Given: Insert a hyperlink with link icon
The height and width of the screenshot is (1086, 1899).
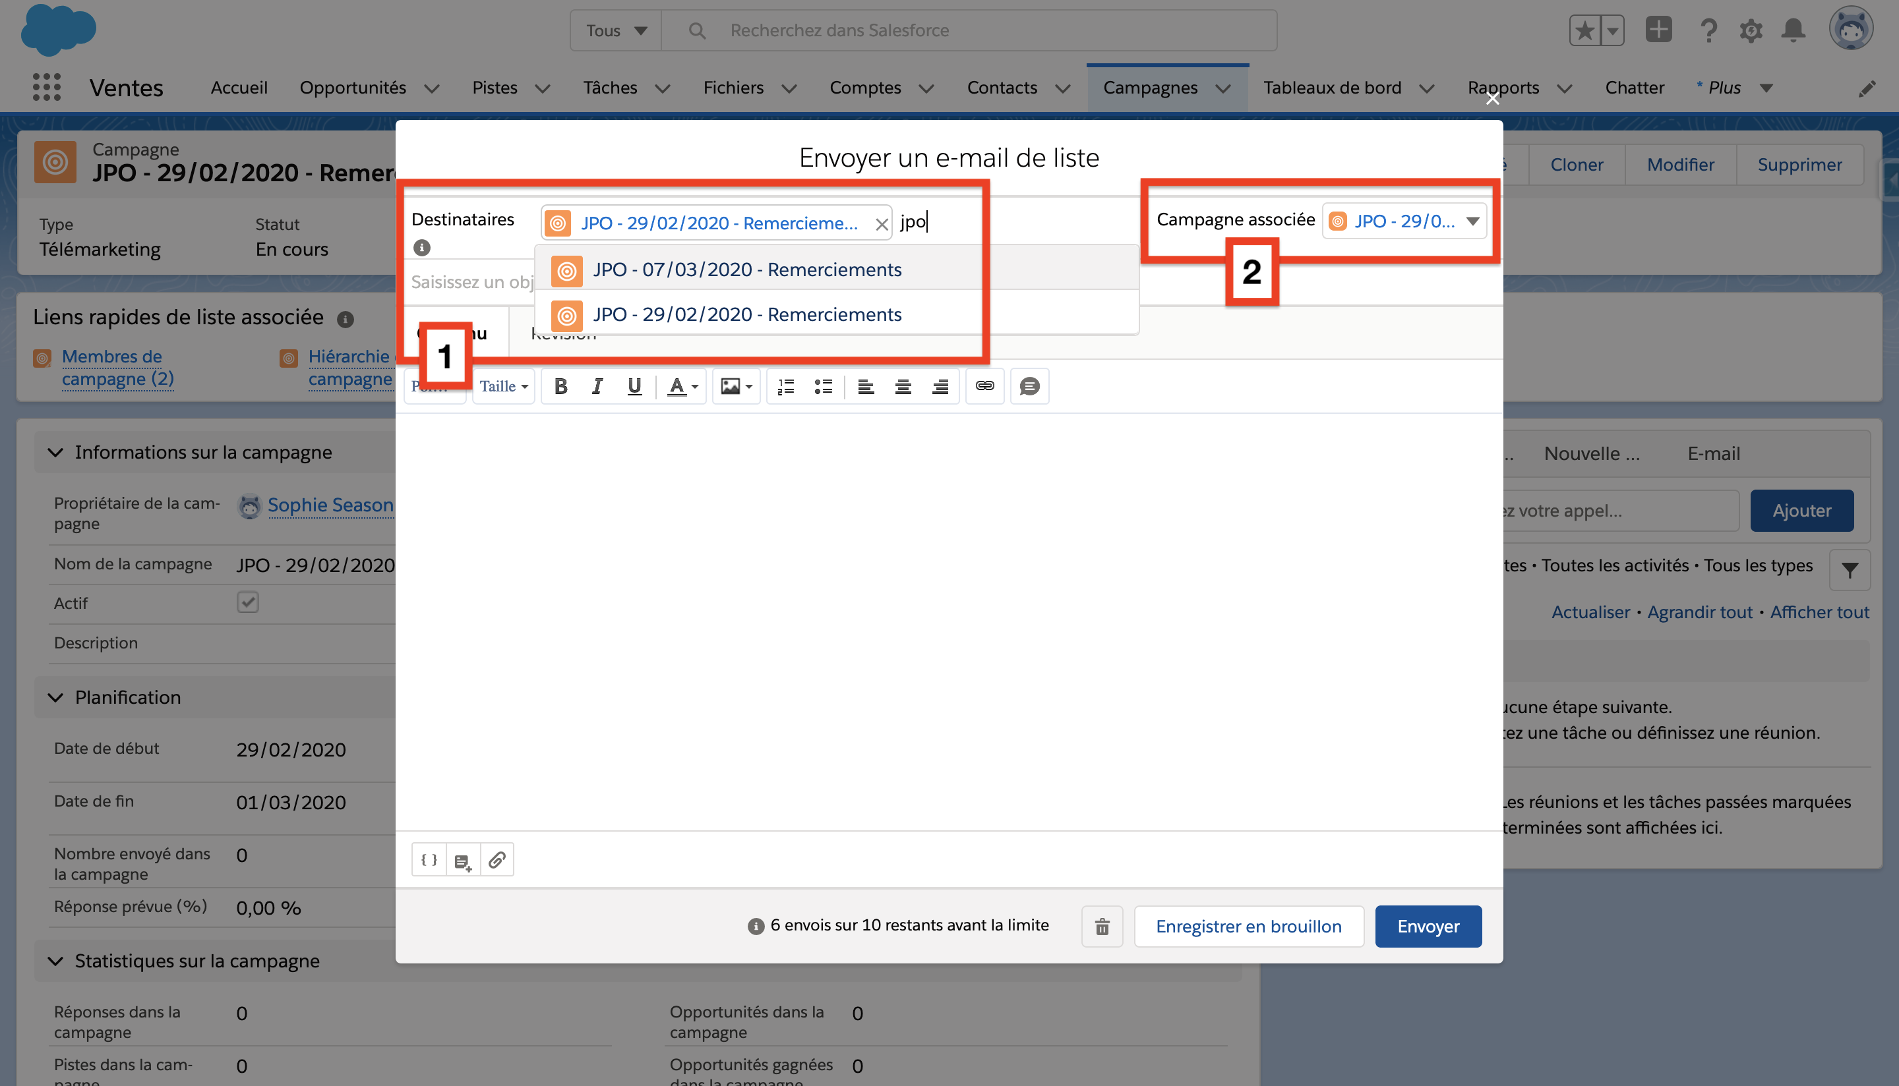Looking at the screenshot, I should click(x=984, y=386).
